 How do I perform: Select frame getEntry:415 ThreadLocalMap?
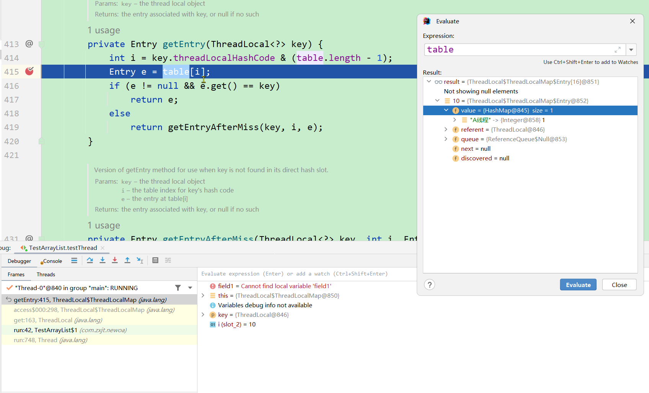tap(99, 300)
